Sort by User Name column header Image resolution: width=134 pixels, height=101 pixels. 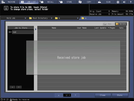tap(82, 28)
